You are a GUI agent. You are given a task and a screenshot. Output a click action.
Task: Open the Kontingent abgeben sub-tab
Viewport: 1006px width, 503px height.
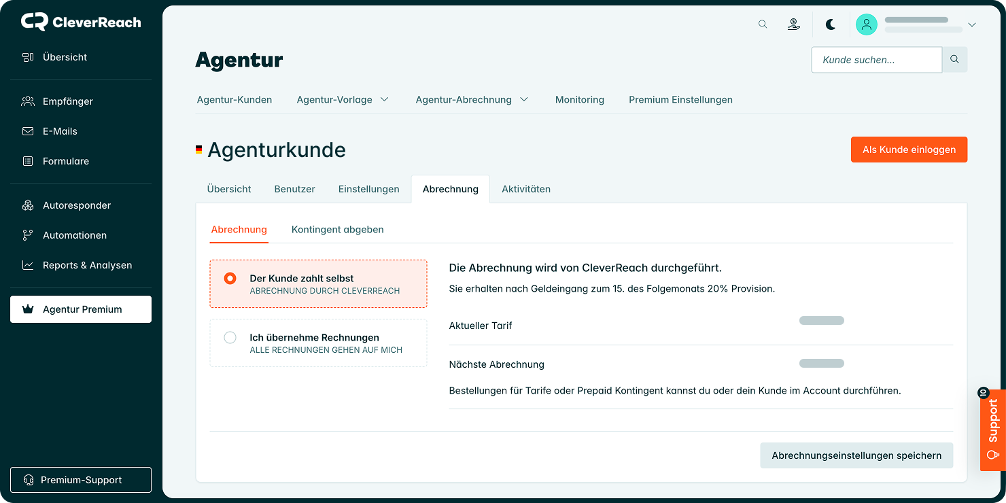[x=338, y=230]
